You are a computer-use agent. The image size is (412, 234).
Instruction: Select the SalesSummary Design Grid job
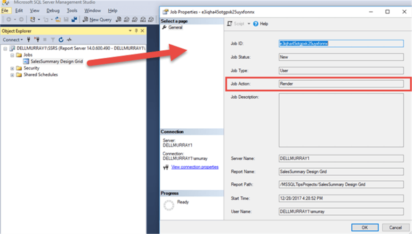coord(57,62)
